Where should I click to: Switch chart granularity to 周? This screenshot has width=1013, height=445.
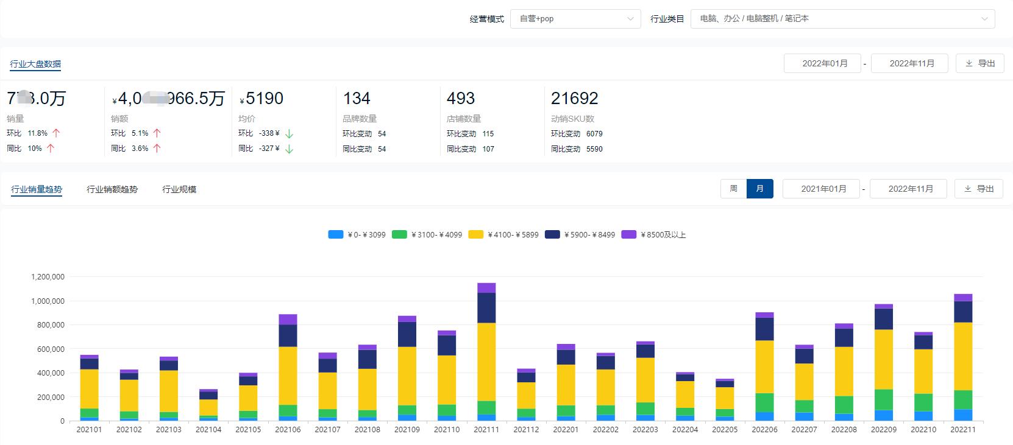[x=733, y=189]
